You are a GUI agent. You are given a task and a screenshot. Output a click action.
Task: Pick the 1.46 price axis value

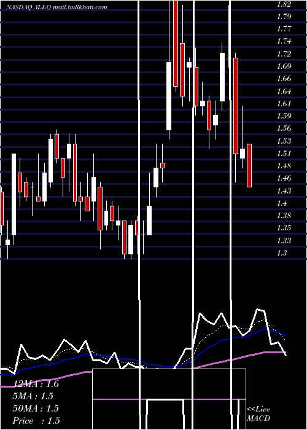tap(284, 178)
